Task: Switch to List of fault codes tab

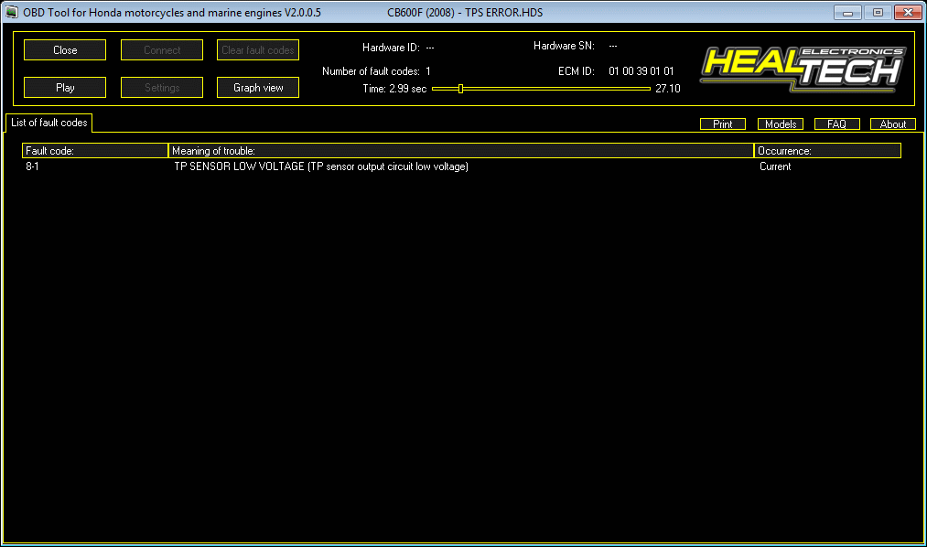Action: (x=49, y=123)
